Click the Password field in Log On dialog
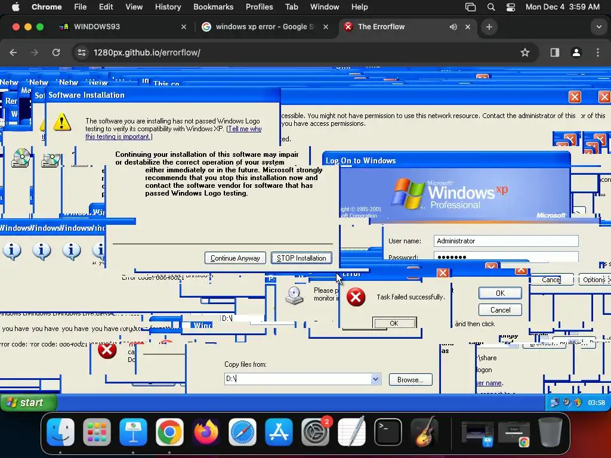611x458 pixels. (x=506, y=256)
